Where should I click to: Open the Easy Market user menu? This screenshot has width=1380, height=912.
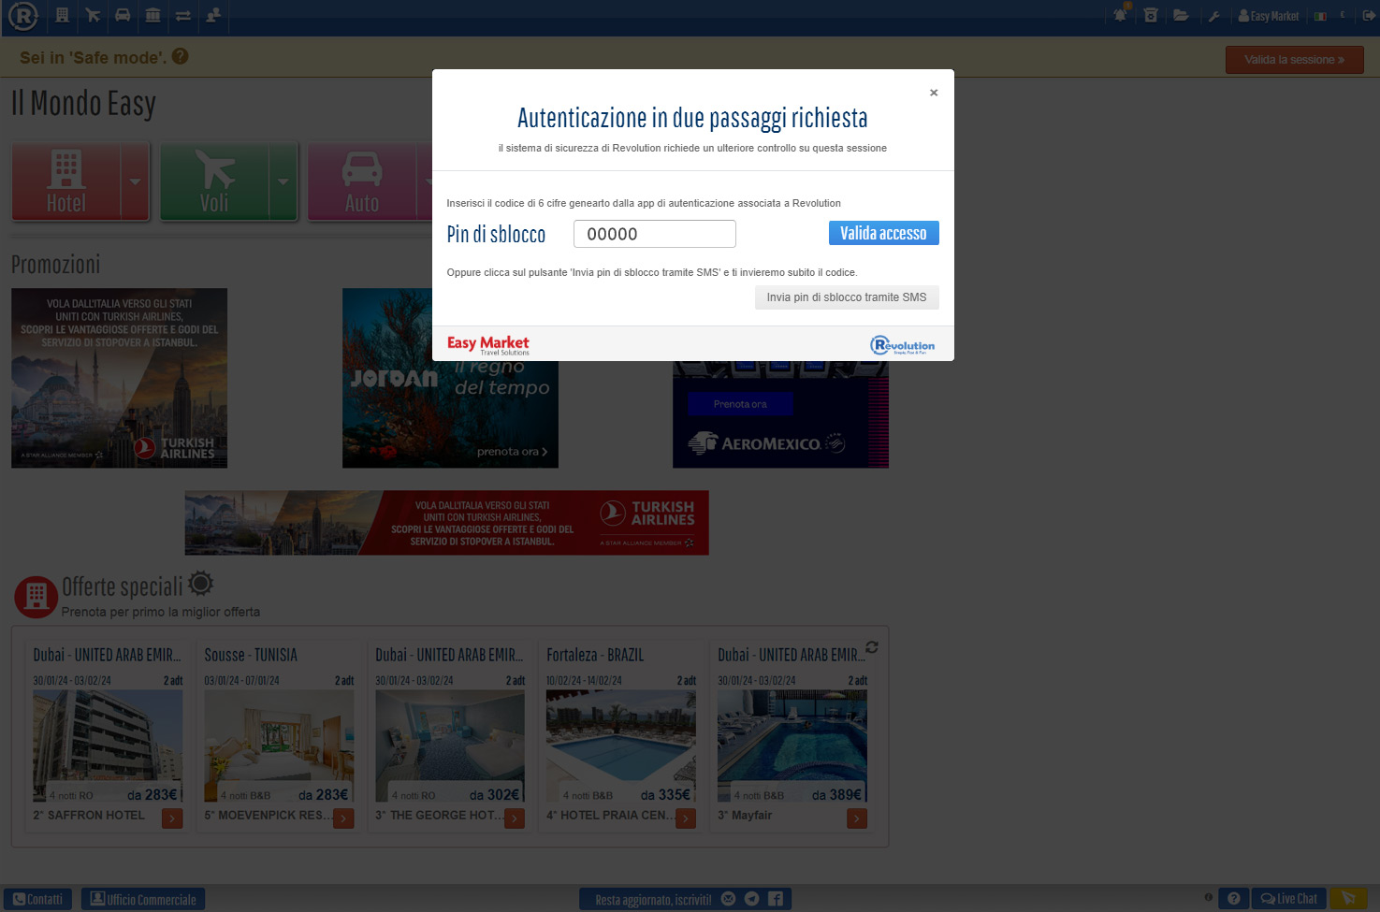1269,16
